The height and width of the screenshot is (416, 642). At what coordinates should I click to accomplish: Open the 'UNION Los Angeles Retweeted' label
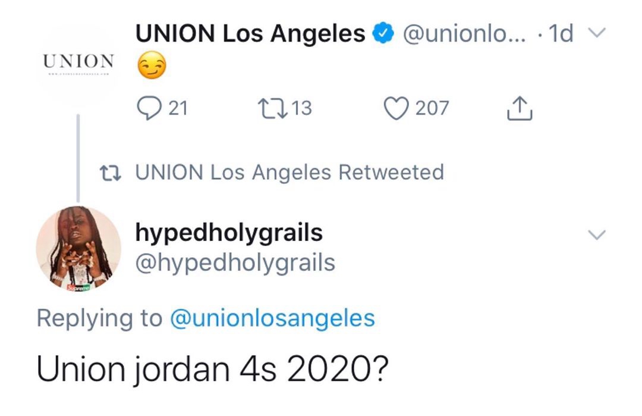click(x=289, y=173)
